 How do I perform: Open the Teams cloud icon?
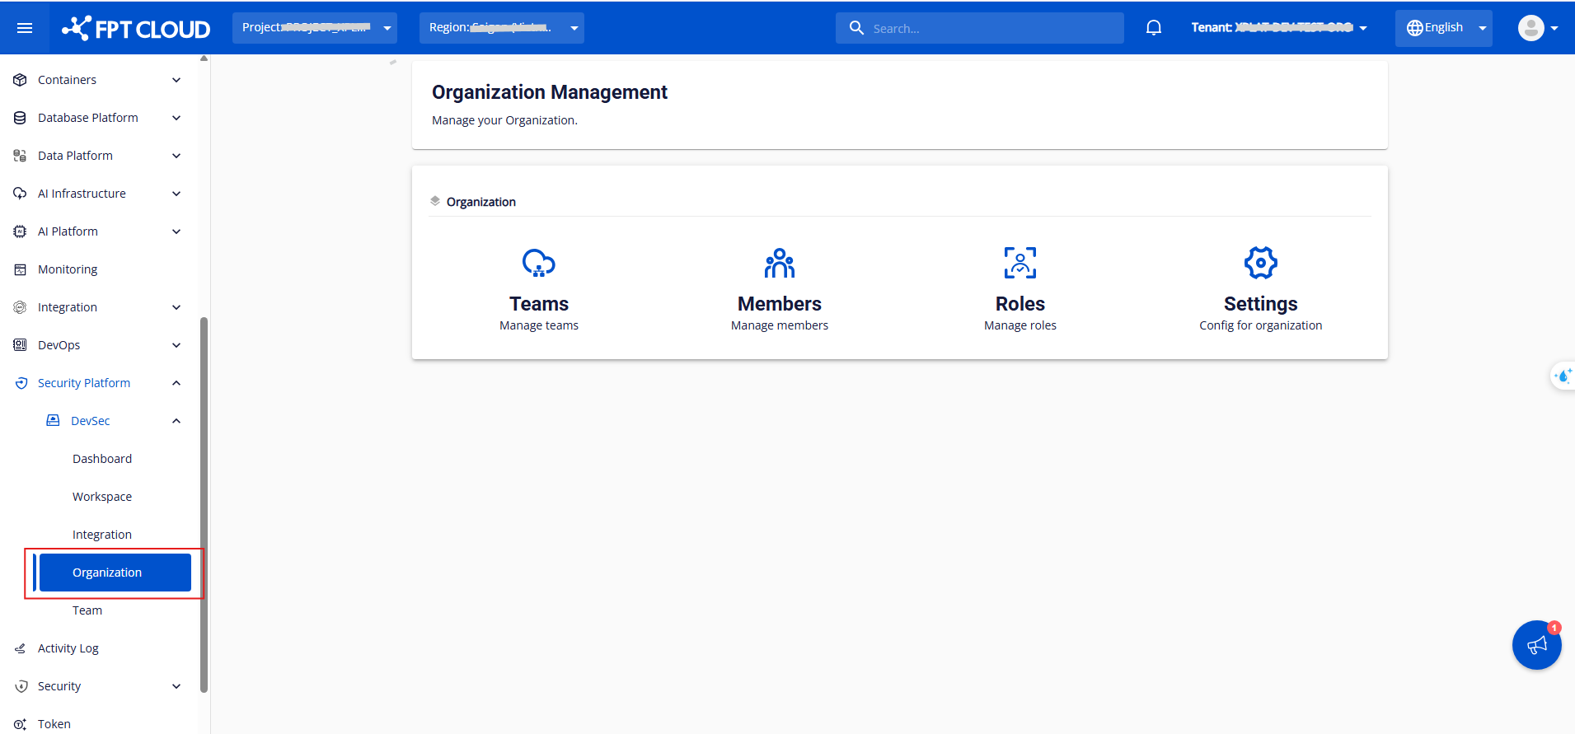[538, 263]
